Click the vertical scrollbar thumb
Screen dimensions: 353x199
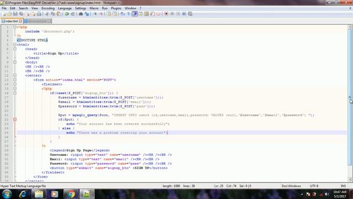[350, 97]
